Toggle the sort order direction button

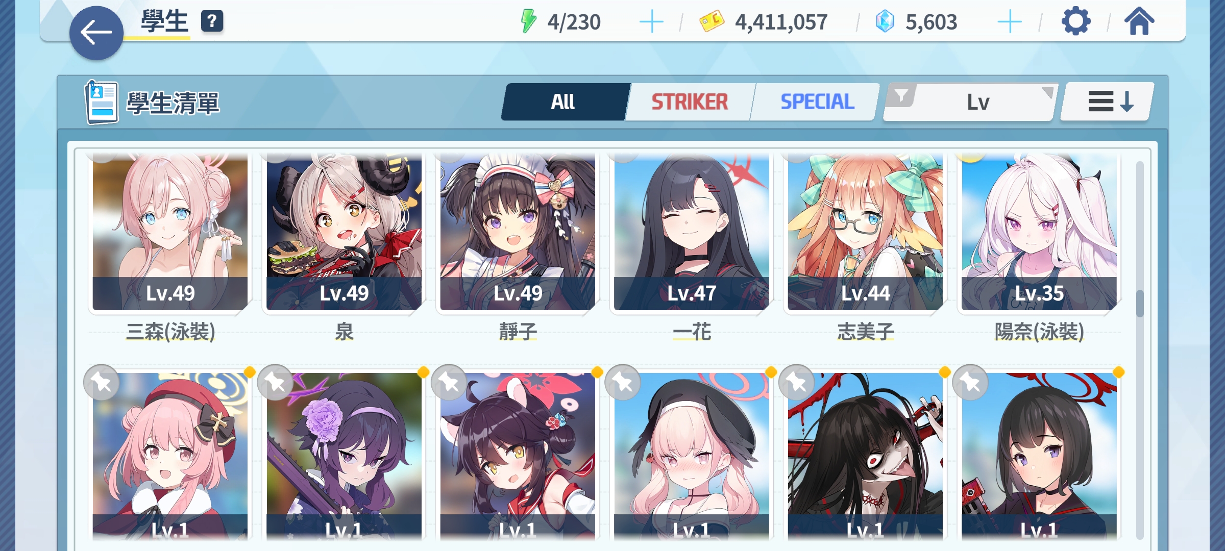point(1108,102)
